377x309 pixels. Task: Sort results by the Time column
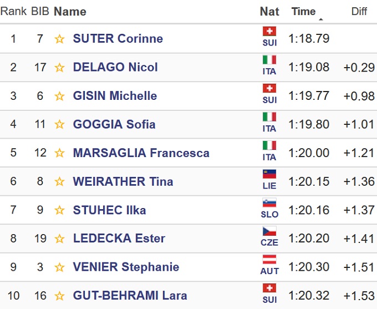click(x=303, y=11)
